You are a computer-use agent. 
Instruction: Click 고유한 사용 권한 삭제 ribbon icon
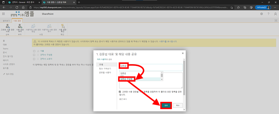point(7,26)
